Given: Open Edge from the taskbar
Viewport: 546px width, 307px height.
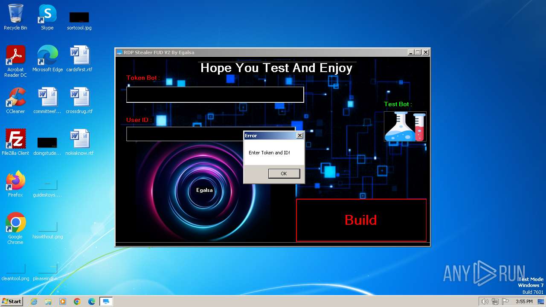Looking at the screenshot, I should [x=92, y=301].
